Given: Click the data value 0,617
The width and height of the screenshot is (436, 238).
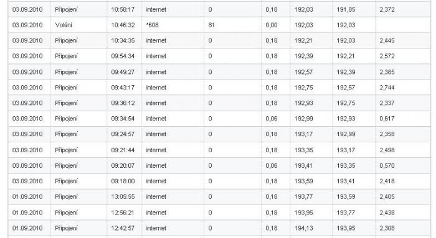Looking at the screenshot, I should 387,119.
